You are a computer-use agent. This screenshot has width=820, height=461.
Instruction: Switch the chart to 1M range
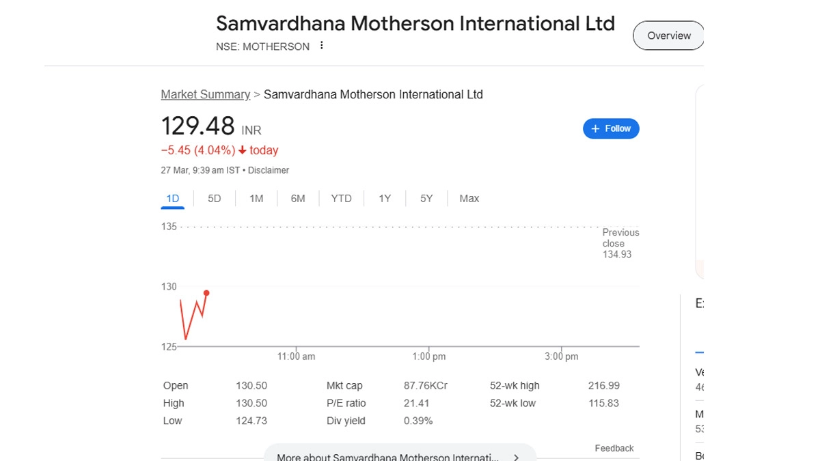click(256, 199)
